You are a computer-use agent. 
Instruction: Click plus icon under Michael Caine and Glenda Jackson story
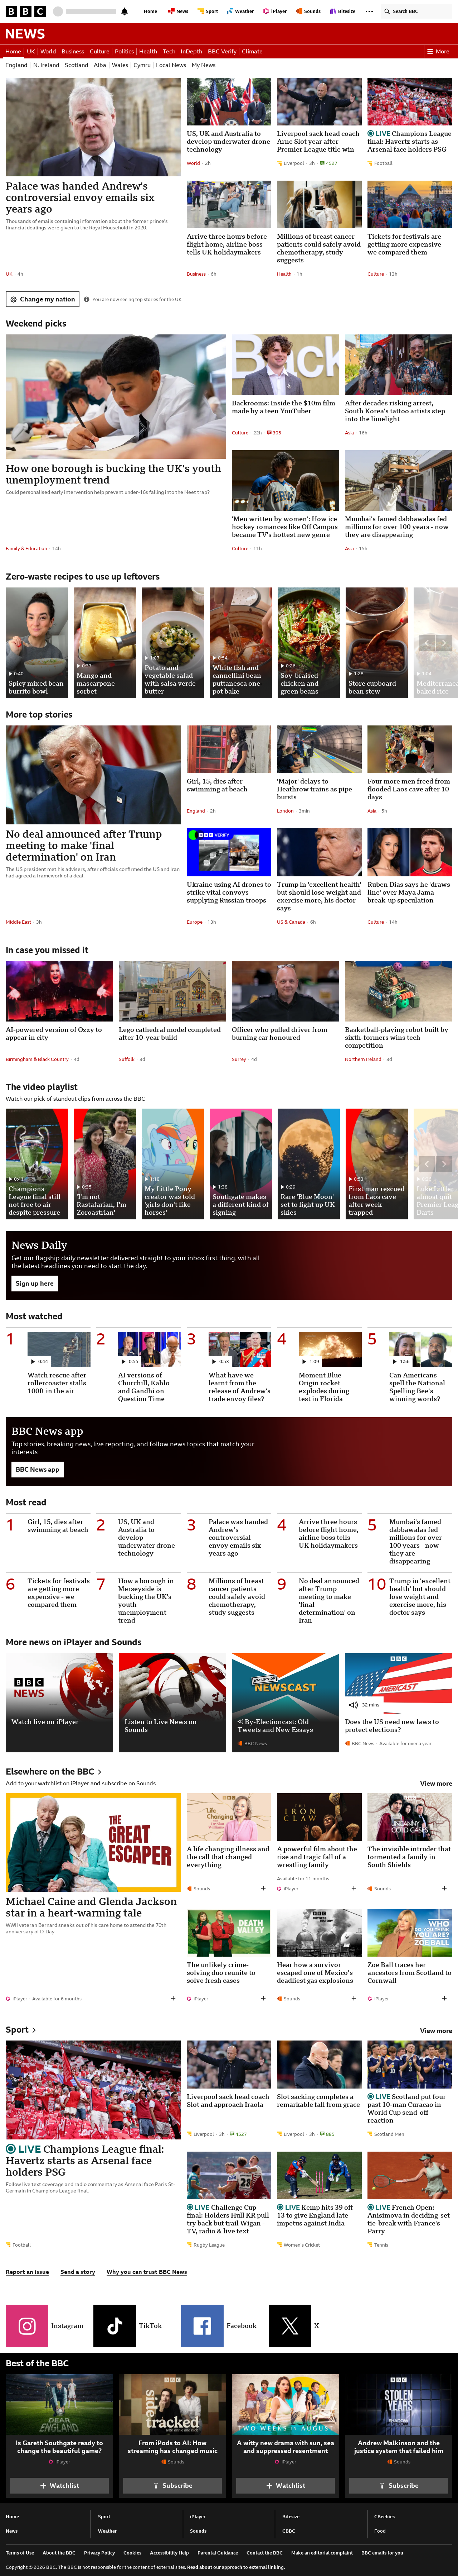pyautogui.click(x=172, y=1998)
